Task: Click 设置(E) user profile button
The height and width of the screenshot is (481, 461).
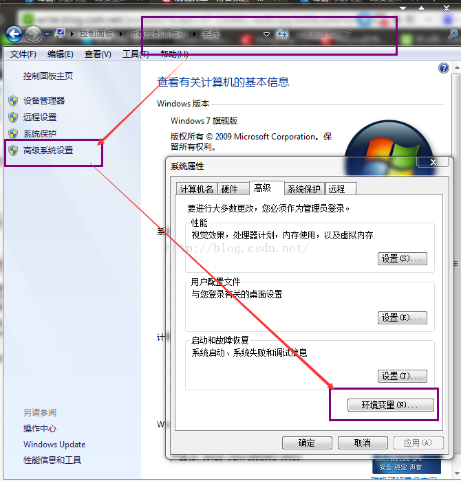Action: click(402, 317)
